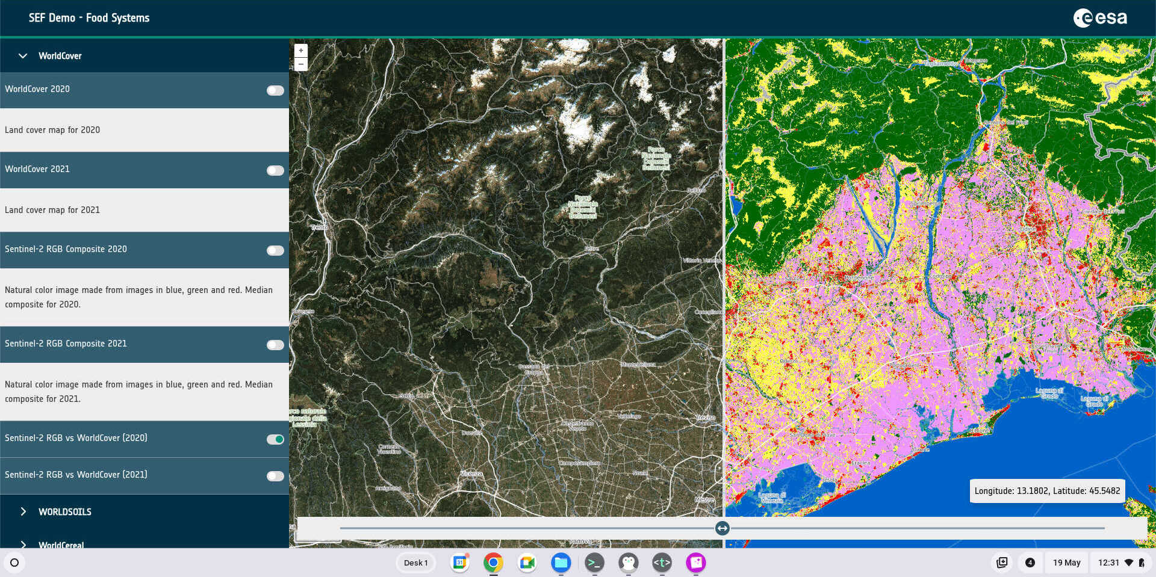Screen dimensions: 1156x577
Task: Open Google Chrome from the shelf
Action: point(493,563)
